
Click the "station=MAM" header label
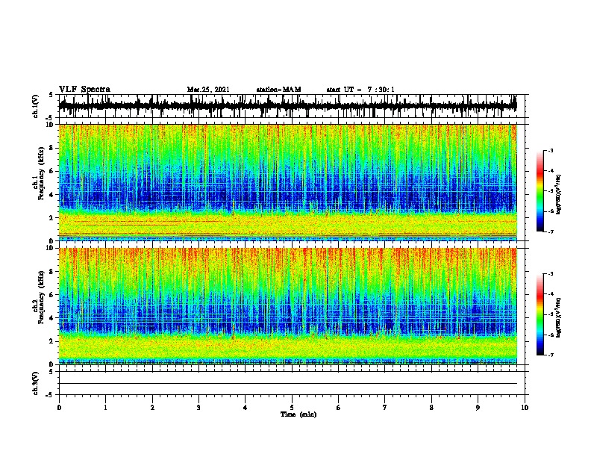[278, 90]
